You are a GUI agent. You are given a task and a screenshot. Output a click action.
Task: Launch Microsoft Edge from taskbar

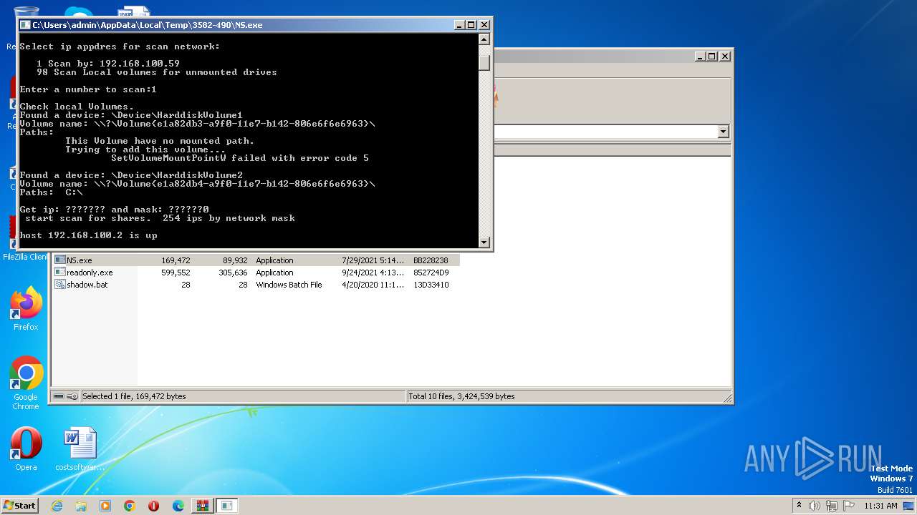tap(178, 506)
